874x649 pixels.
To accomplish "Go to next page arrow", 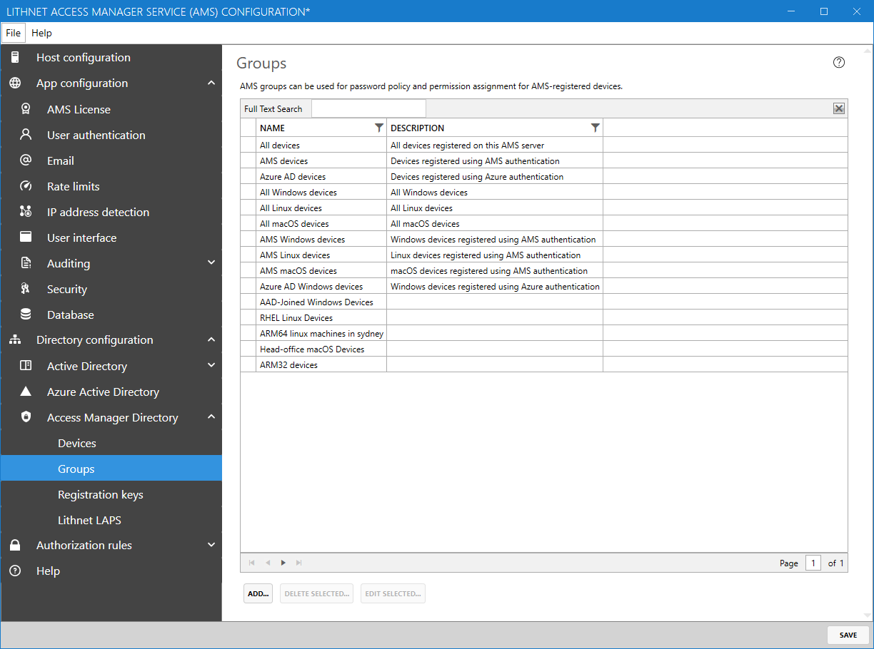I will click(x=283, y=563).
